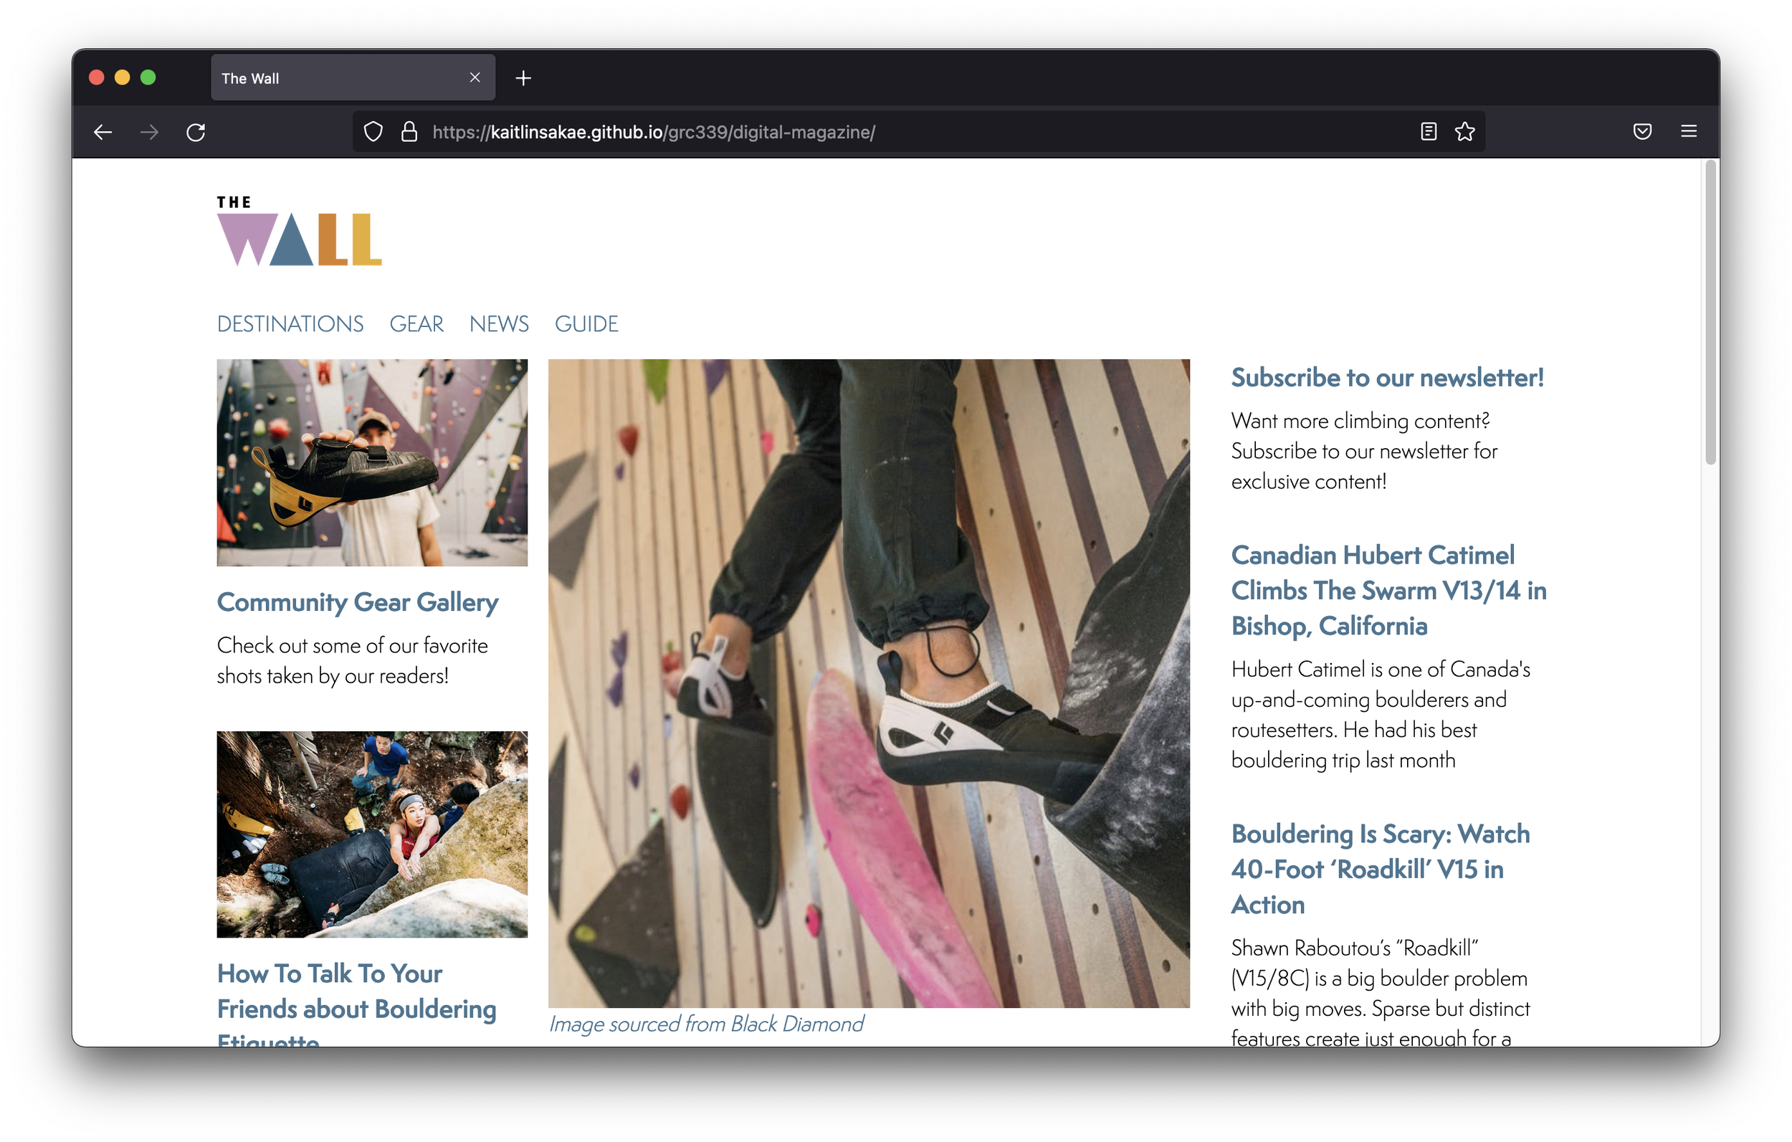Image resolution: width=1792 pixels, height=1142 pixels.
Task: Select The Wall browser tab
Action: coord(353,77)
